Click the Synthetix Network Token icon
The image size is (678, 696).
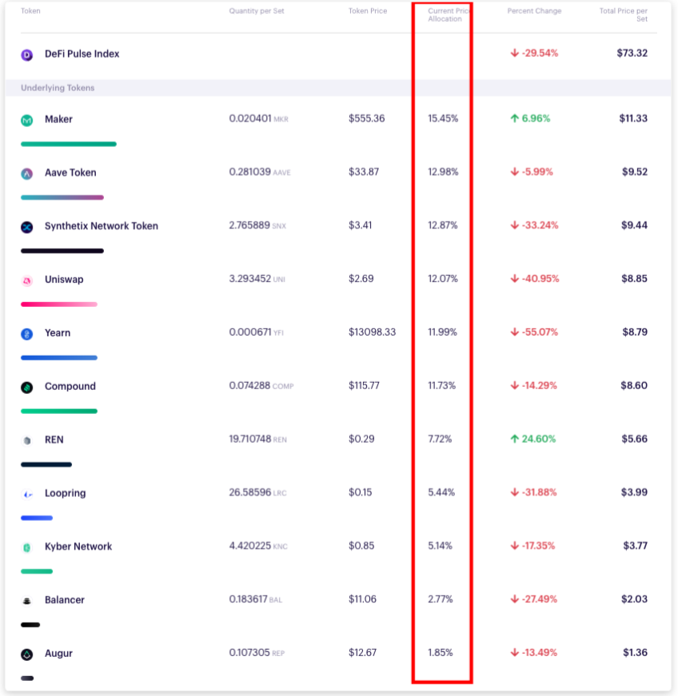(27, 227)
